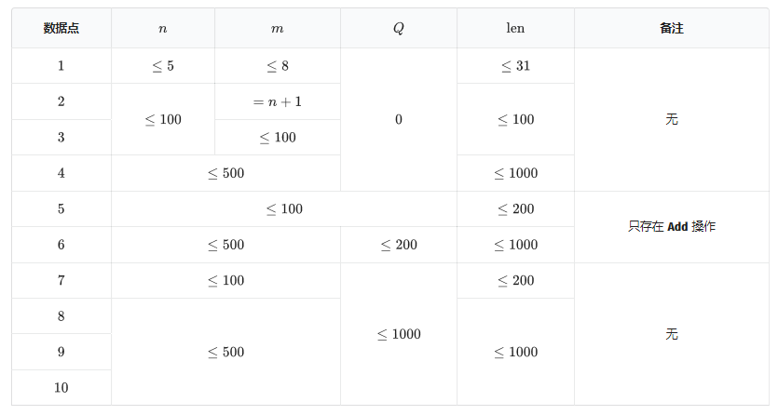Click the n column header

point(163,29)
